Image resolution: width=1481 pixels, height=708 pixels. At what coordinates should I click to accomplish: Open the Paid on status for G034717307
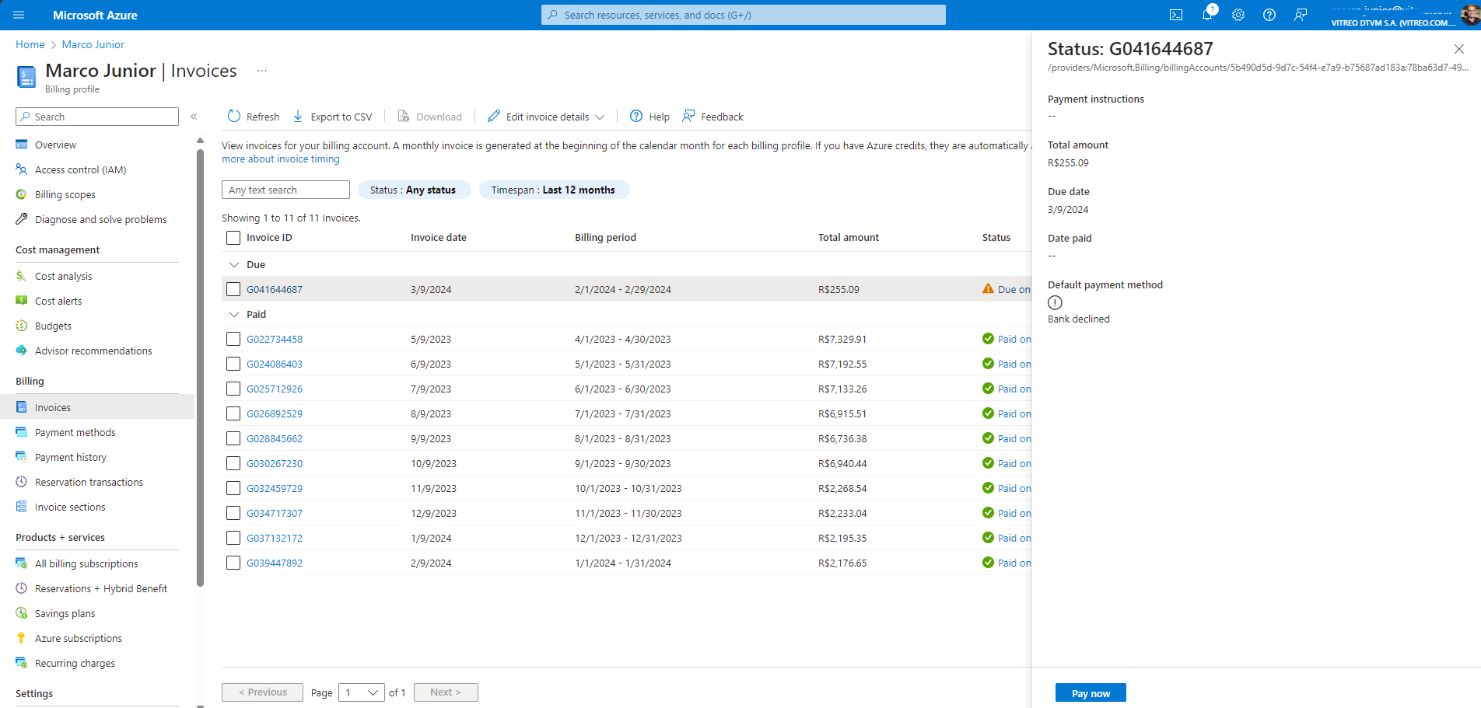click(x=1014, y=513)
